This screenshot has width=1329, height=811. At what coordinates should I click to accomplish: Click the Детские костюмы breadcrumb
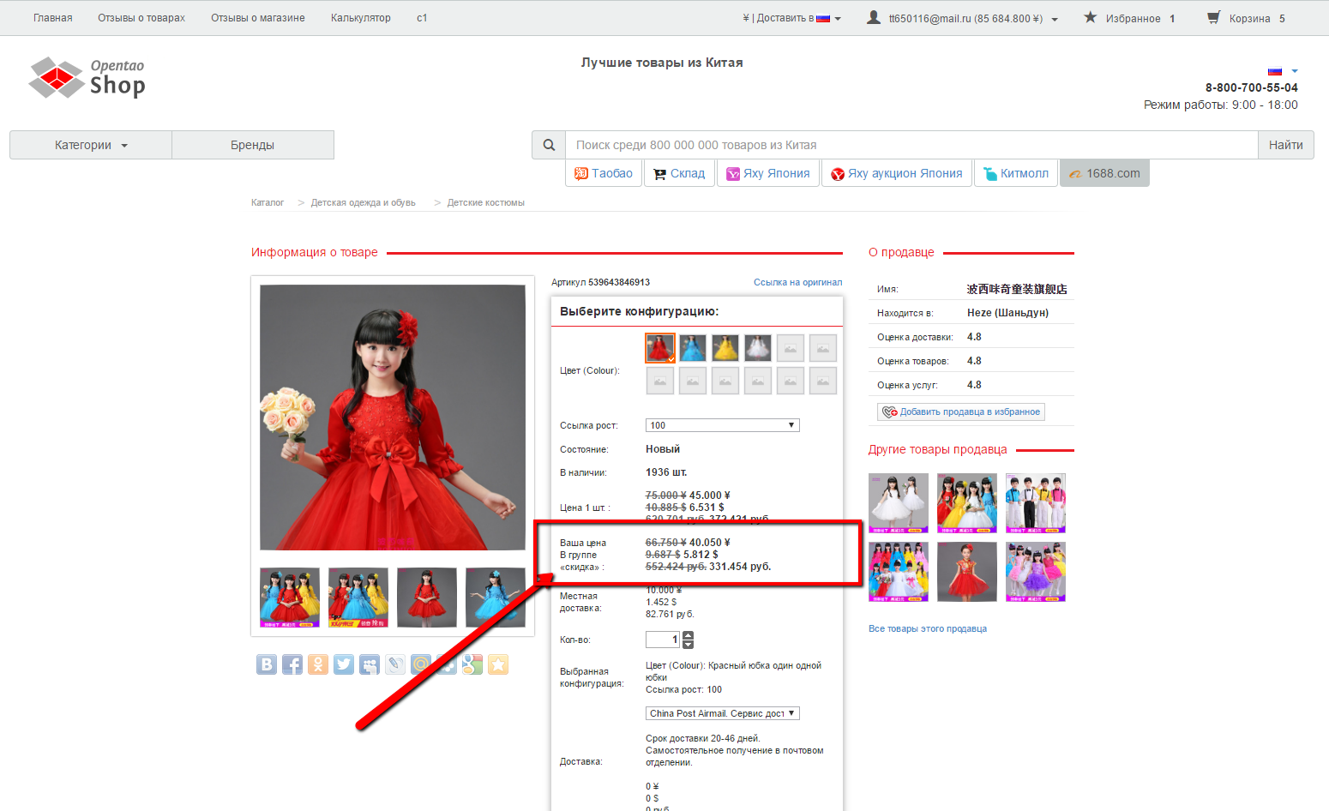486,202
